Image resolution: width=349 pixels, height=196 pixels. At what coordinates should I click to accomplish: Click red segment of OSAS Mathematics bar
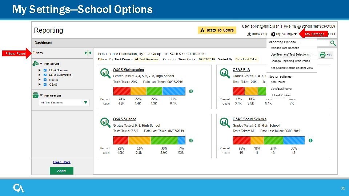122,91
